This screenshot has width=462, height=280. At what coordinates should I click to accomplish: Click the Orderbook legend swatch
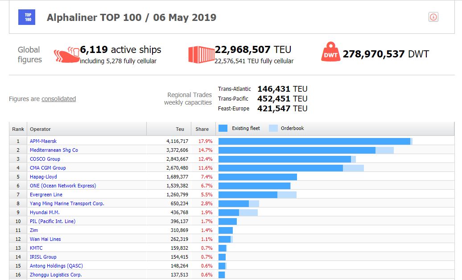(273, 128)
